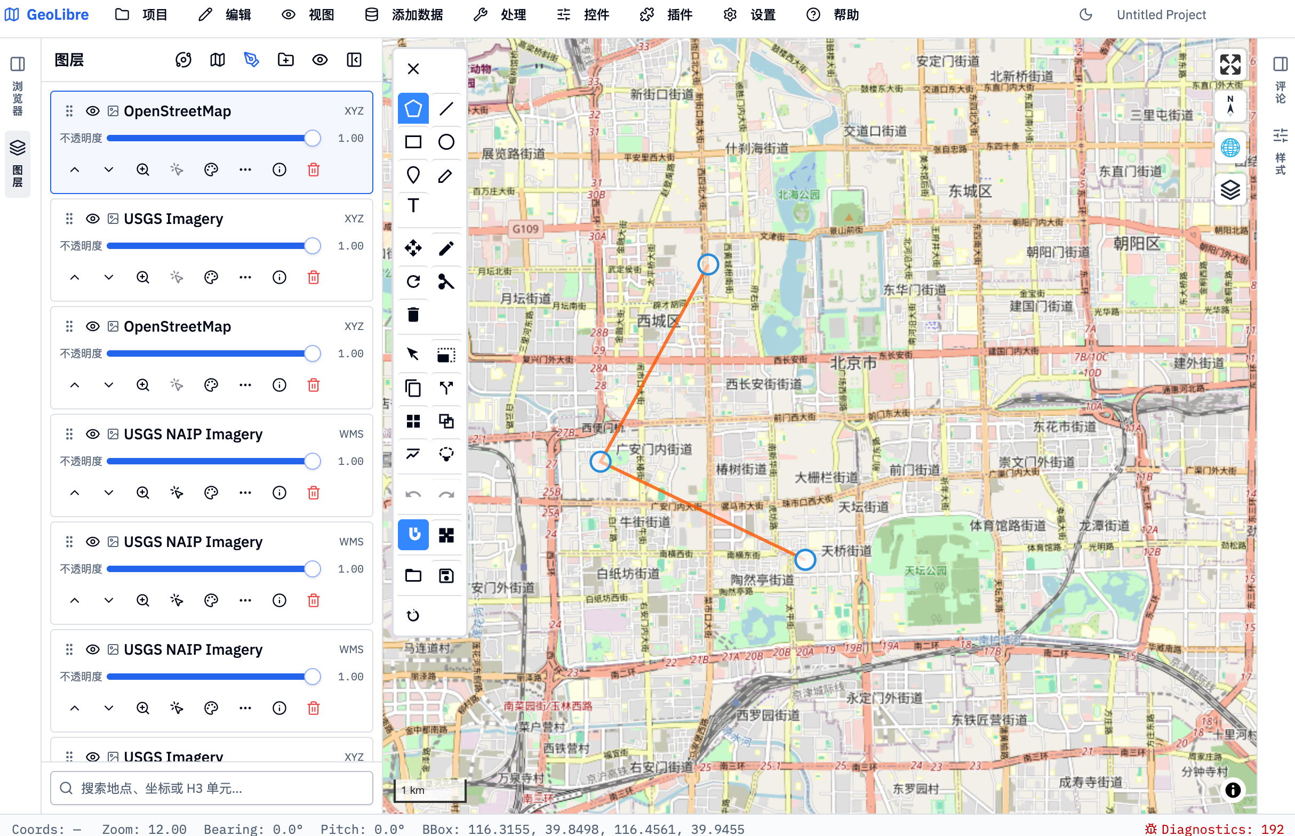Screen dimensions: 1295x836
Task: Close the drawing toolbar
Action: [413, 69]
